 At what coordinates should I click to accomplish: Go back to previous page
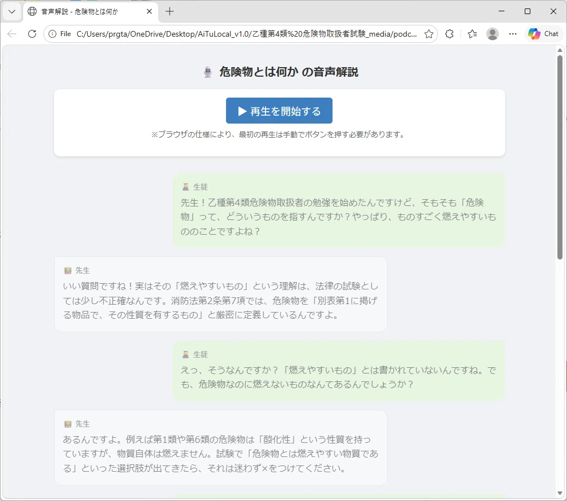pyautogui.click(x=12, y=34)
